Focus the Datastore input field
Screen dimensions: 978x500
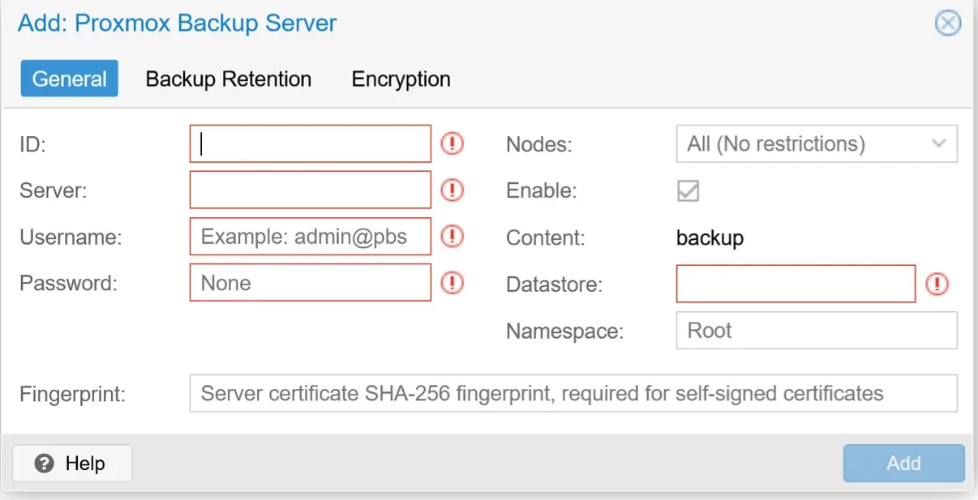(796, 284)
